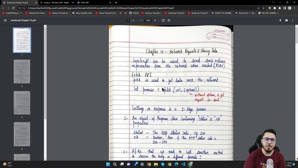Open the tab search dropdown arrow
The width and height of the screenshot is (298, 168).
tap(273, 2)
